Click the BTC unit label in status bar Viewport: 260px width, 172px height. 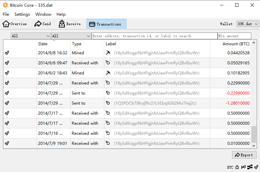[230, 167]
